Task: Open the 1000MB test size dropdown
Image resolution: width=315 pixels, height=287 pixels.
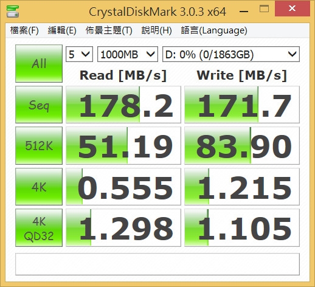Action: (128, 54)
